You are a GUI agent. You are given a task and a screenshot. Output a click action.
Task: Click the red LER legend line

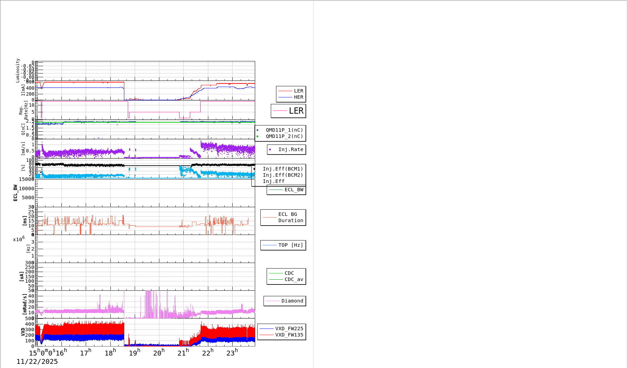coord(285,91)
